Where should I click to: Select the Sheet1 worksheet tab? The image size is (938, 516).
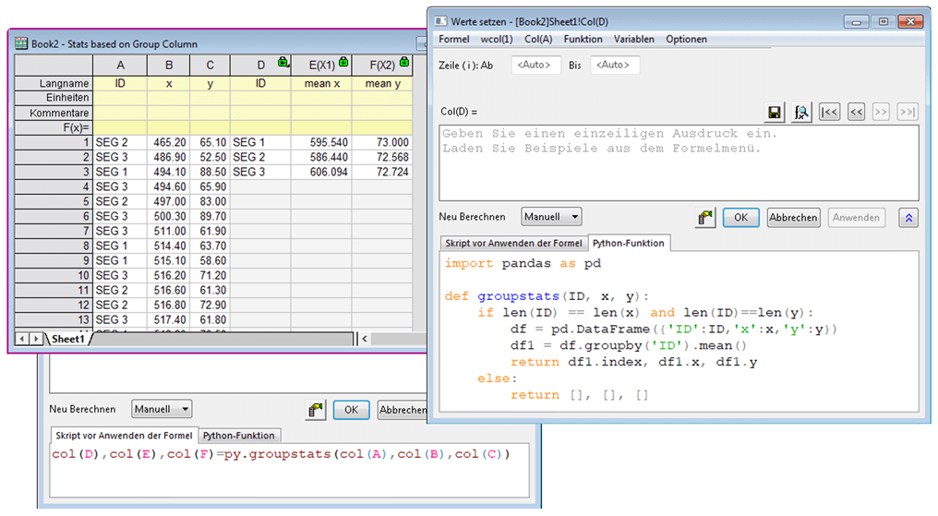(x=67, y=339)
